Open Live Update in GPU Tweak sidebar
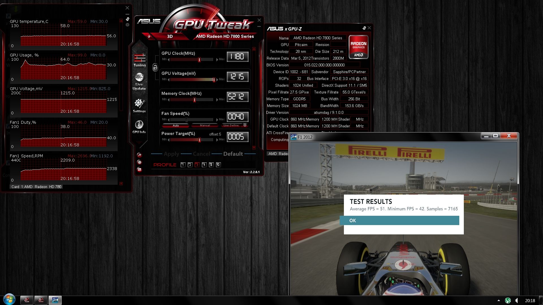This screenshot has height=305, width=543. [x=139, y=81]
